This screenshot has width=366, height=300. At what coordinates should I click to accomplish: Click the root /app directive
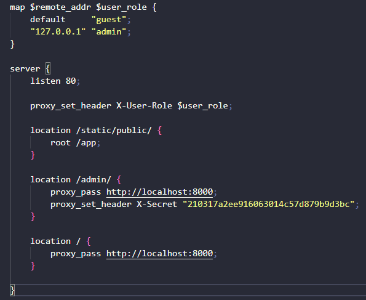[x=73, y=143]
